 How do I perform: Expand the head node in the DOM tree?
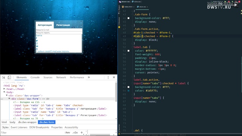click(x=4, y=89)
